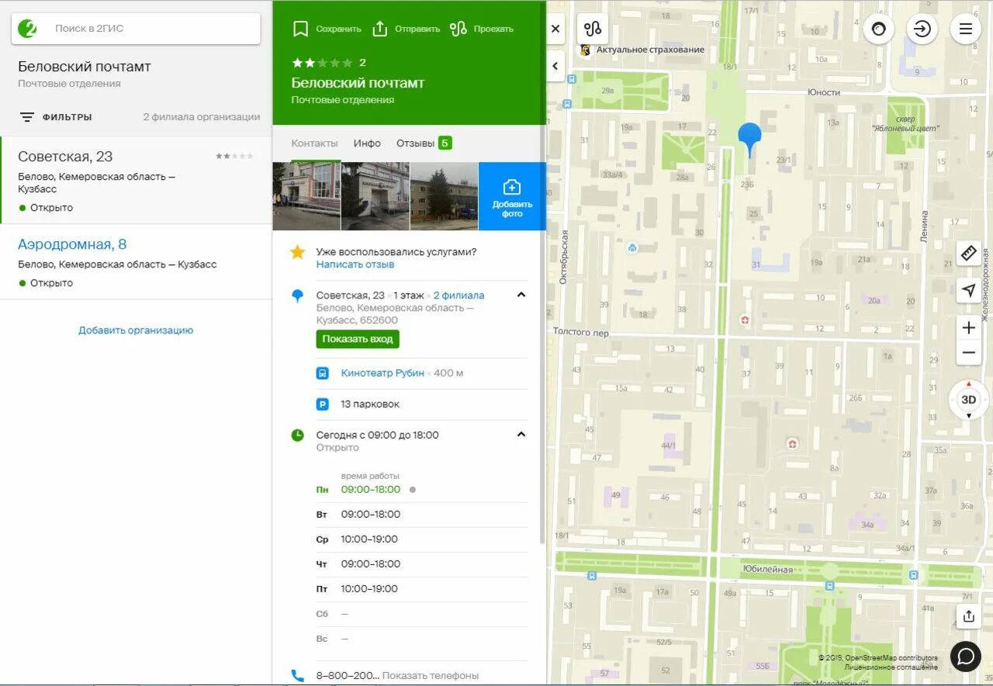Click Добавить фото button
The height and width of the screenshot is (686, 993).
pyautogui.click(x=512, y=196)
